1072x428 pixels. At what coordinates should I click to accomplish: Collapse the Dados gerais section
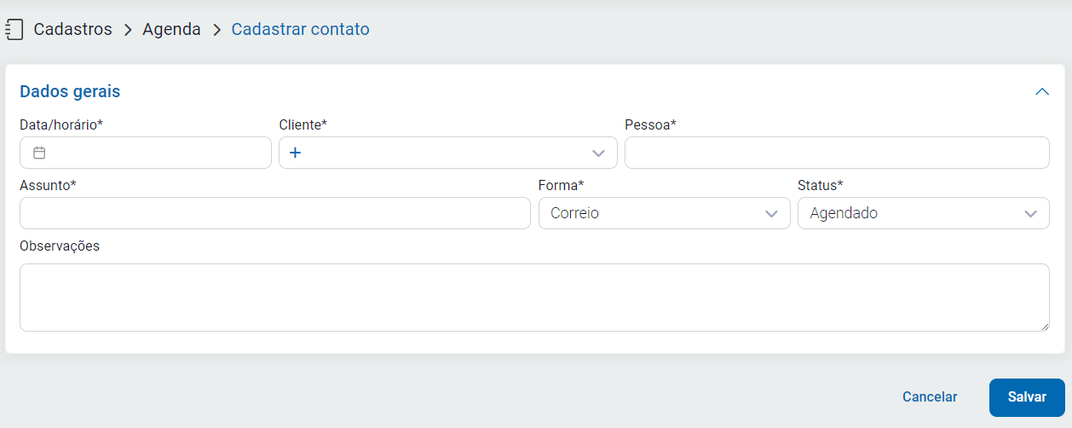pos(1041,91)
